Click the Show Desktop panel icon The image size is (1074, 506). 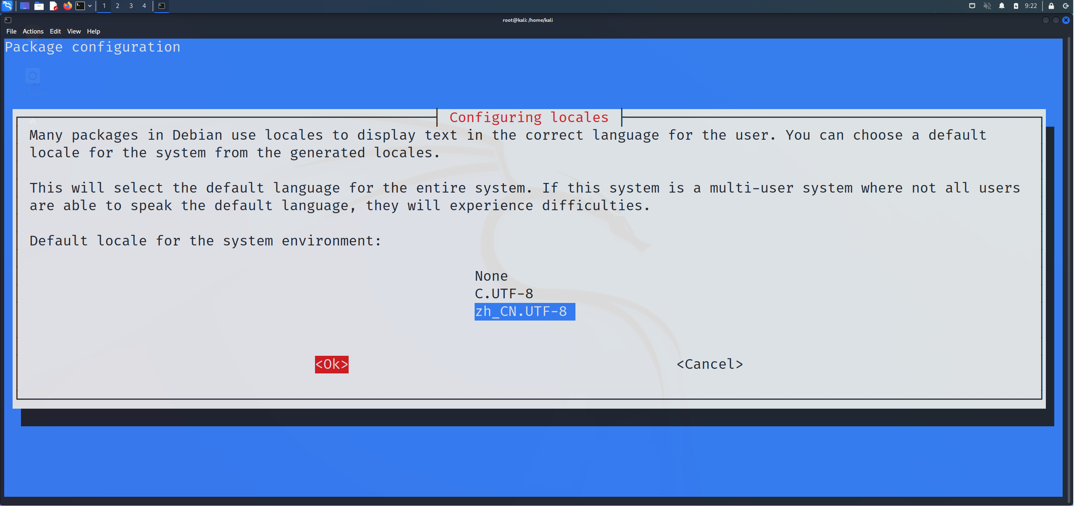(25, 6)
